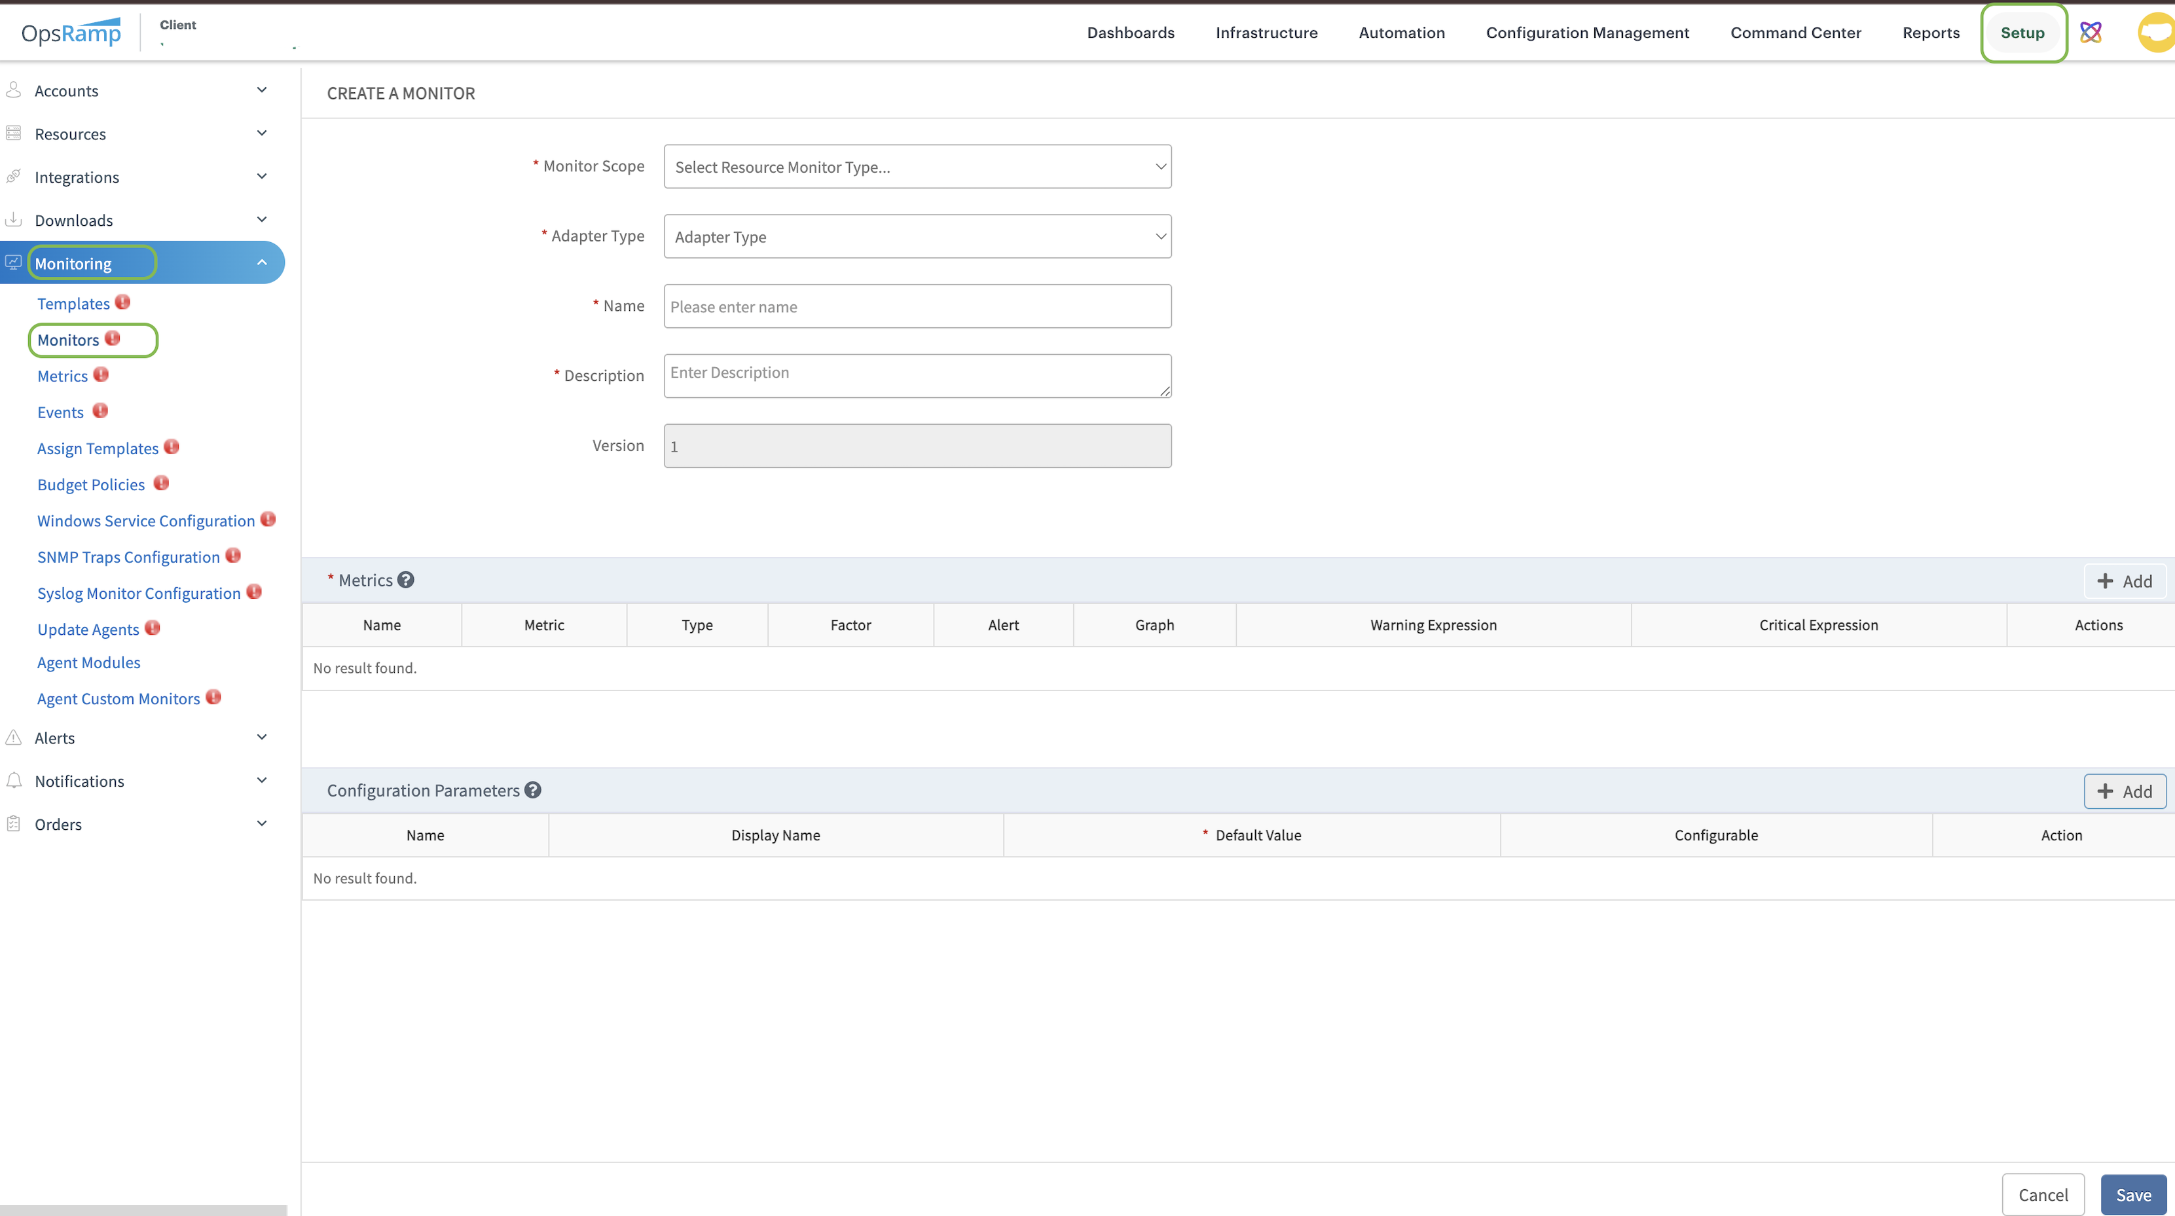
Task: Click red alert badge beside Budget Policies
Action: pyautogui.click(x=161, y=484)
